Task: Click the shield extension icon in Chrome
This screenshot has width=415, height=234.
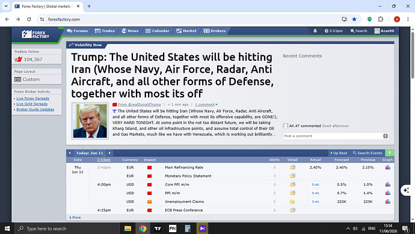Action: click(x=369, y=19)
